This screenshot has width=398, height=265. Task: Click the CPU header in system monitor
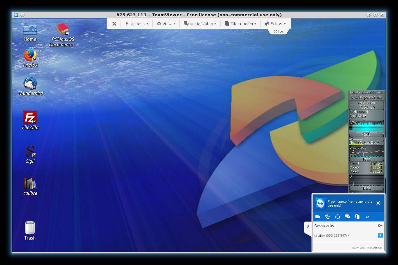[x=366, y=135]
